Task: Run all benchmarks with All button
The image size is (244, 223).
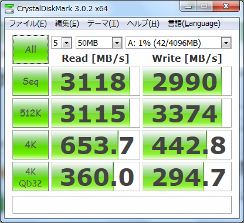Action: (30, 49)
